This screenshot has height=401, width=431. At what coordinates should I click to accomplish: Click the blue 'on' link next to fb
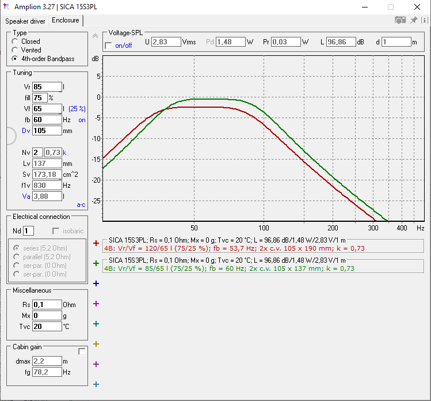[82, 120]
